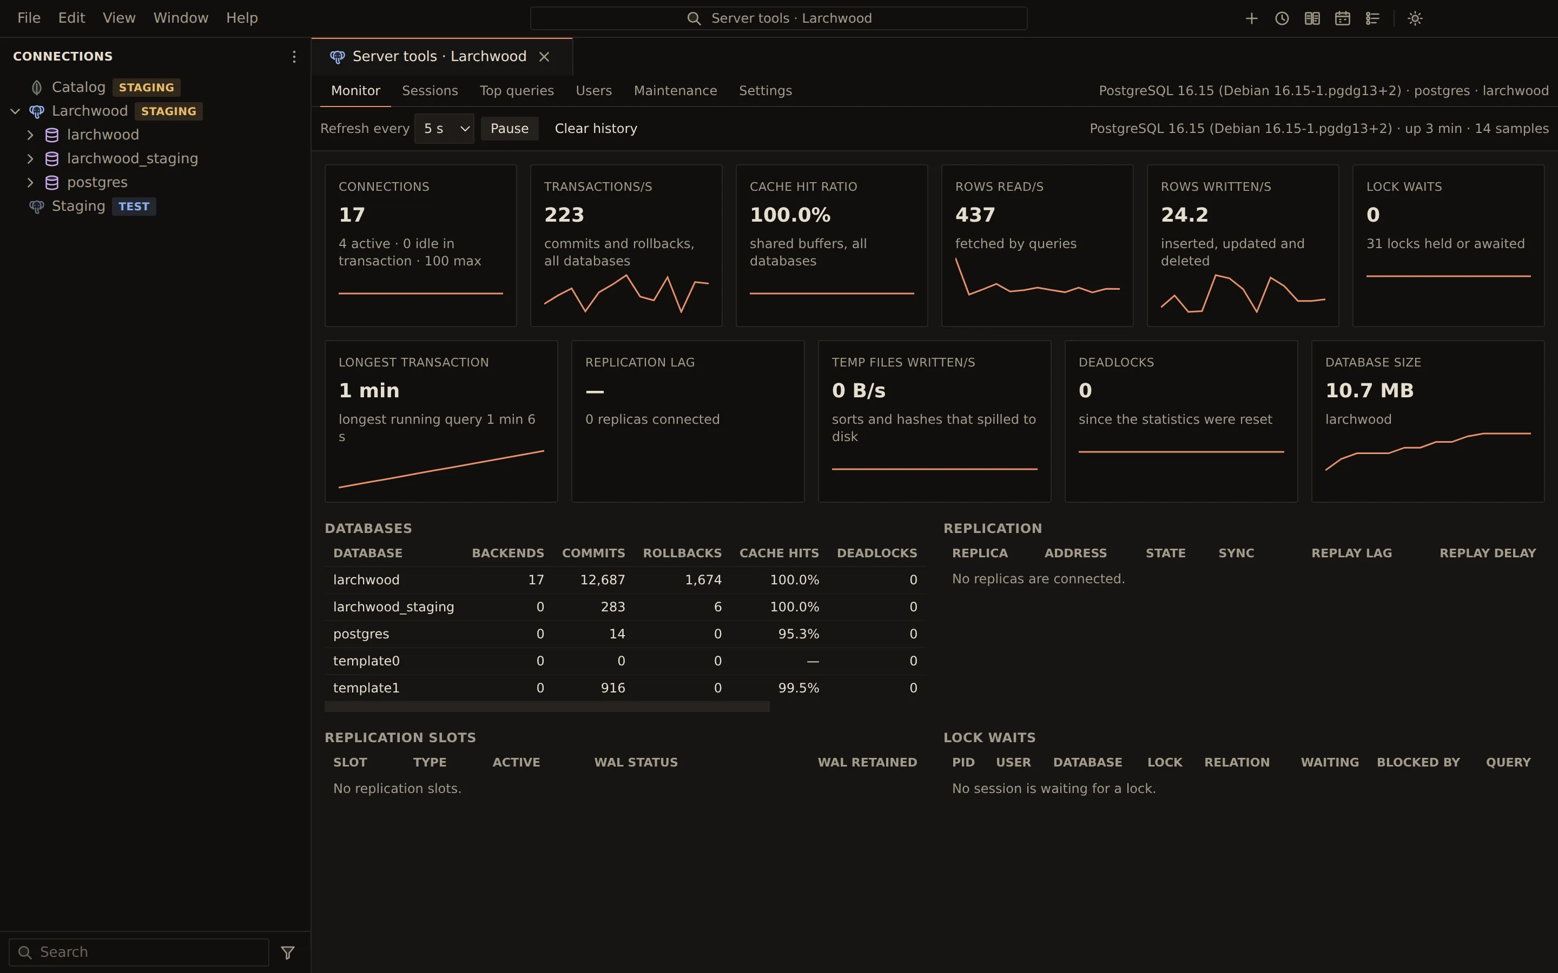Viewport: 1558px width, 973px height.
Task: Select the Catalog STAGING connection
Action: point(155,88)
